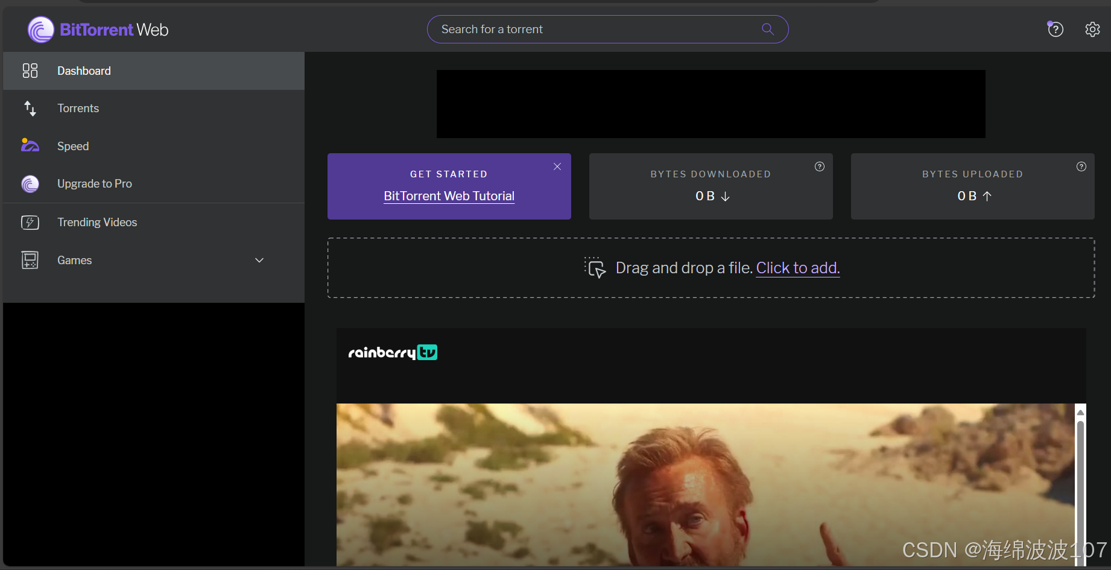Open Trending Videos
The image size is (1111, 570).
click(x=154, y=222)
